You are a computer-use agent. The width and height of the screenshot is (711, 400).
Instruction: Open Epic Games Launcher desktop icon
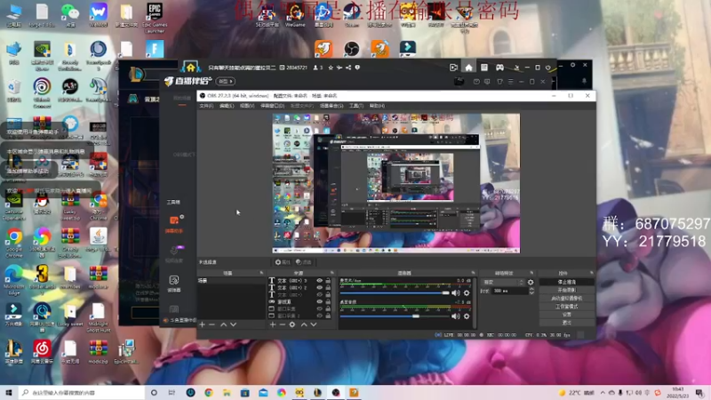coord(155,17)
